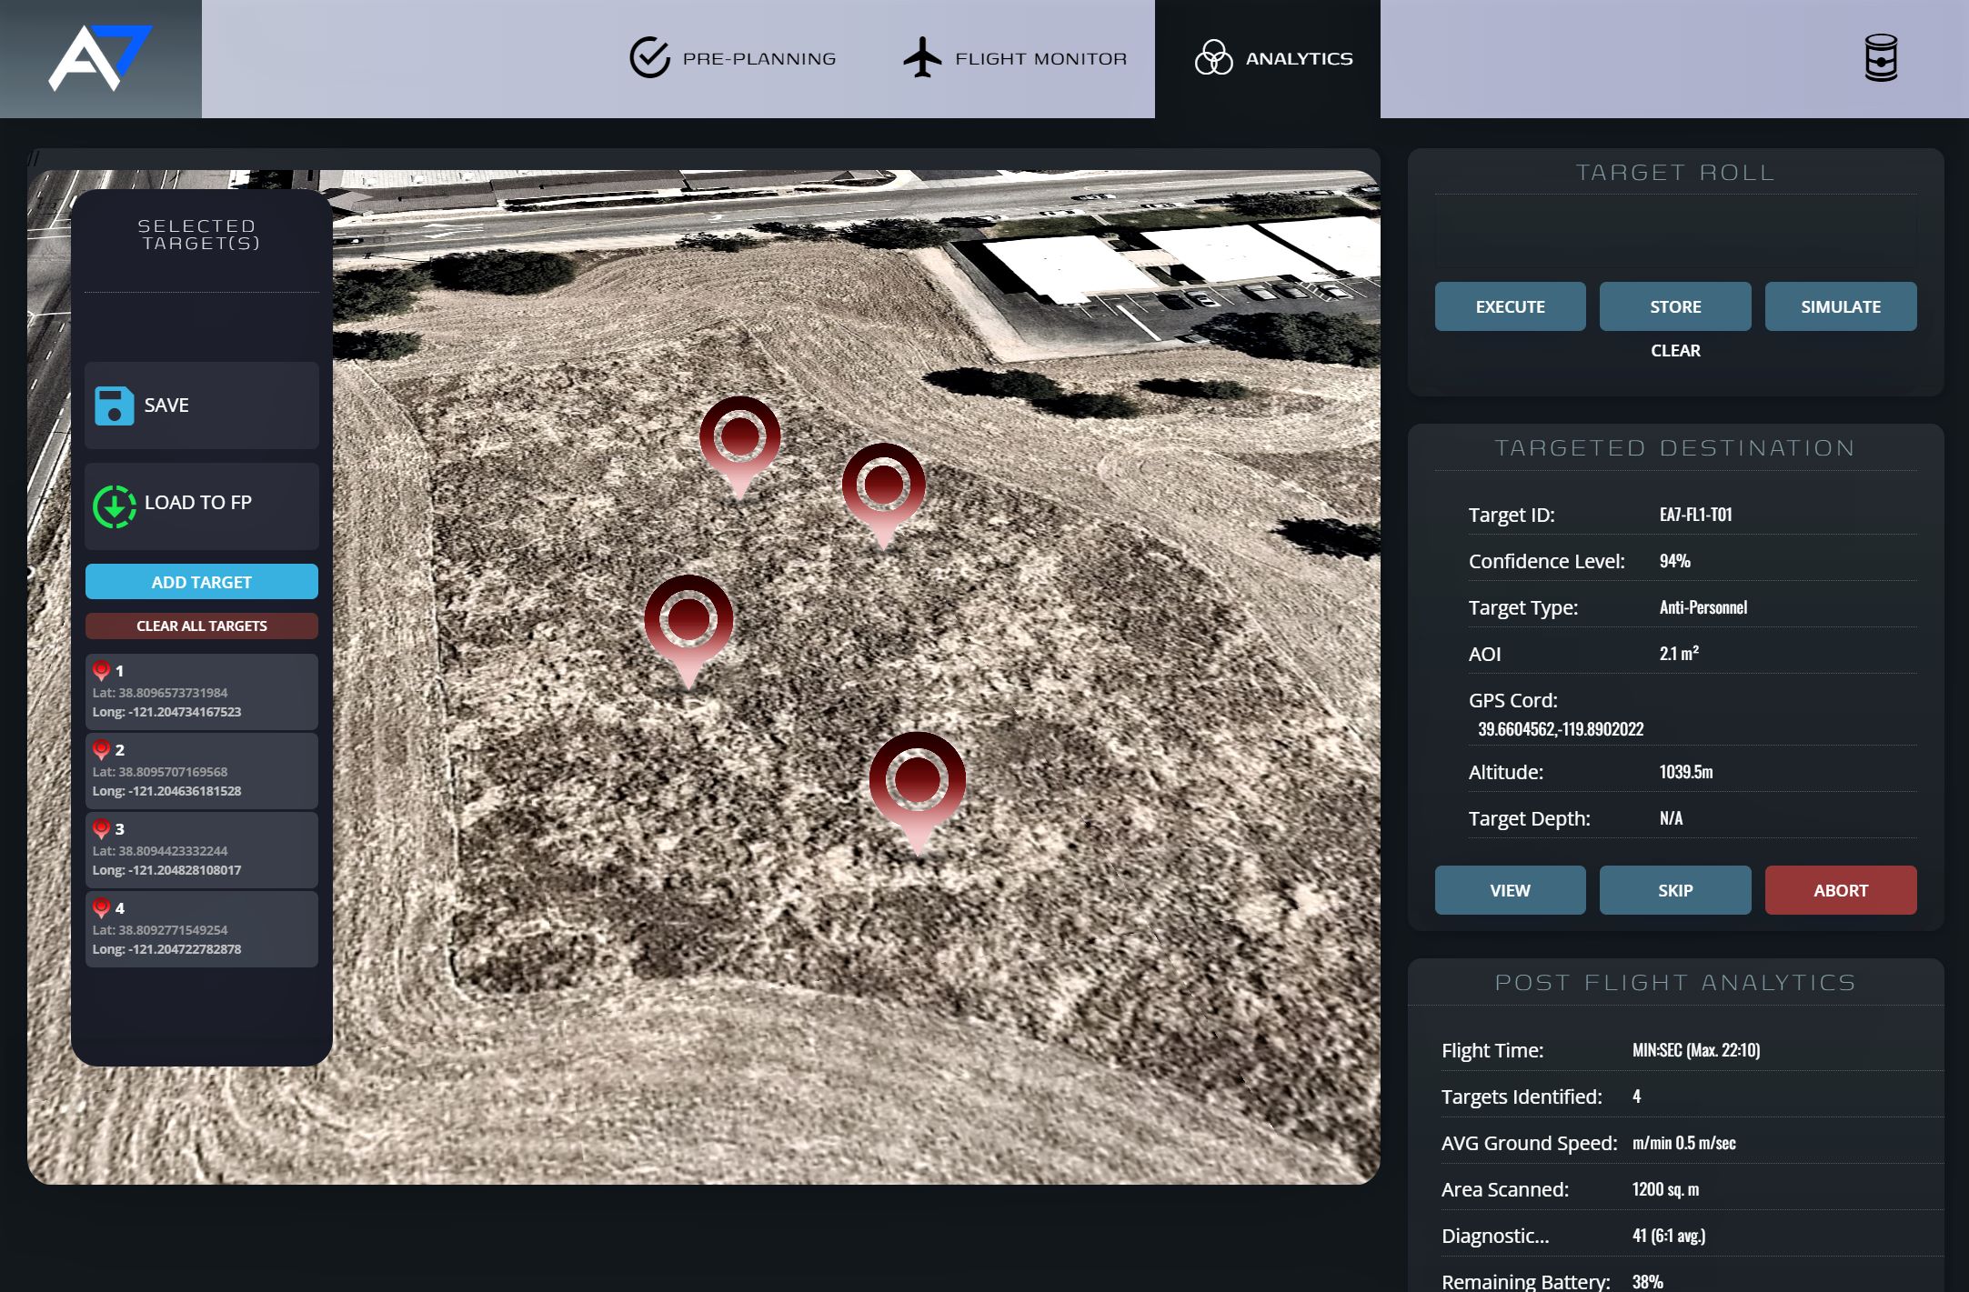The image size is (1969, 1292).
Task: Click the blue Save floppy disk icon
Action: 115,406
